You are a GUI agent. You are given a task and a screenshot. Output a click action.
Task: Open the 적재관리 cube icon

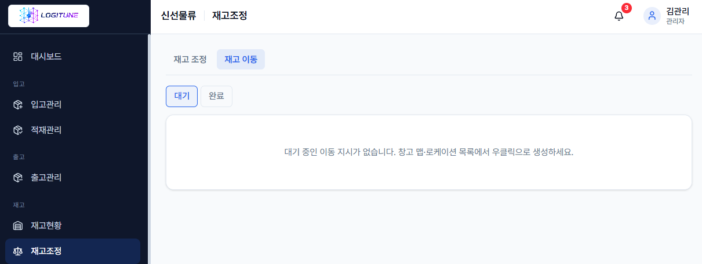(x=17, y=130)
